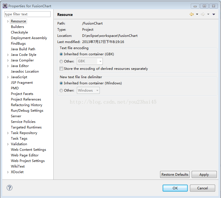Open Java Build Path page
221x198 pixels.
[23, 49]
